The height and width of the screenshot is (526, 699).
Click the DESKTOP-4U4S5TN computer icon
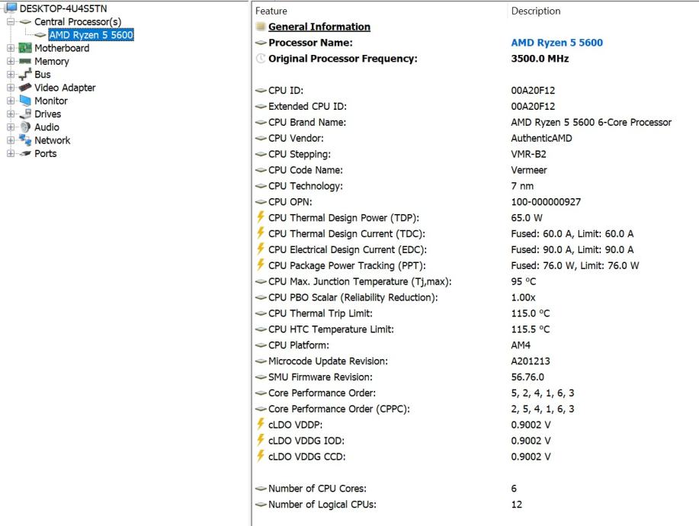point(11,8)
